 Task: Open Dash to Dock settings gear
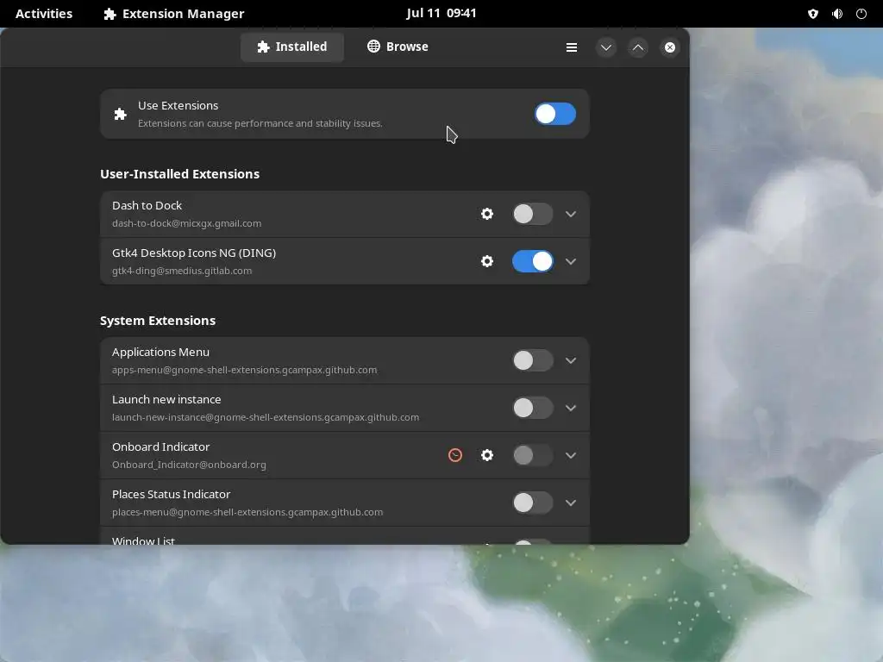[x=487, y=214]
